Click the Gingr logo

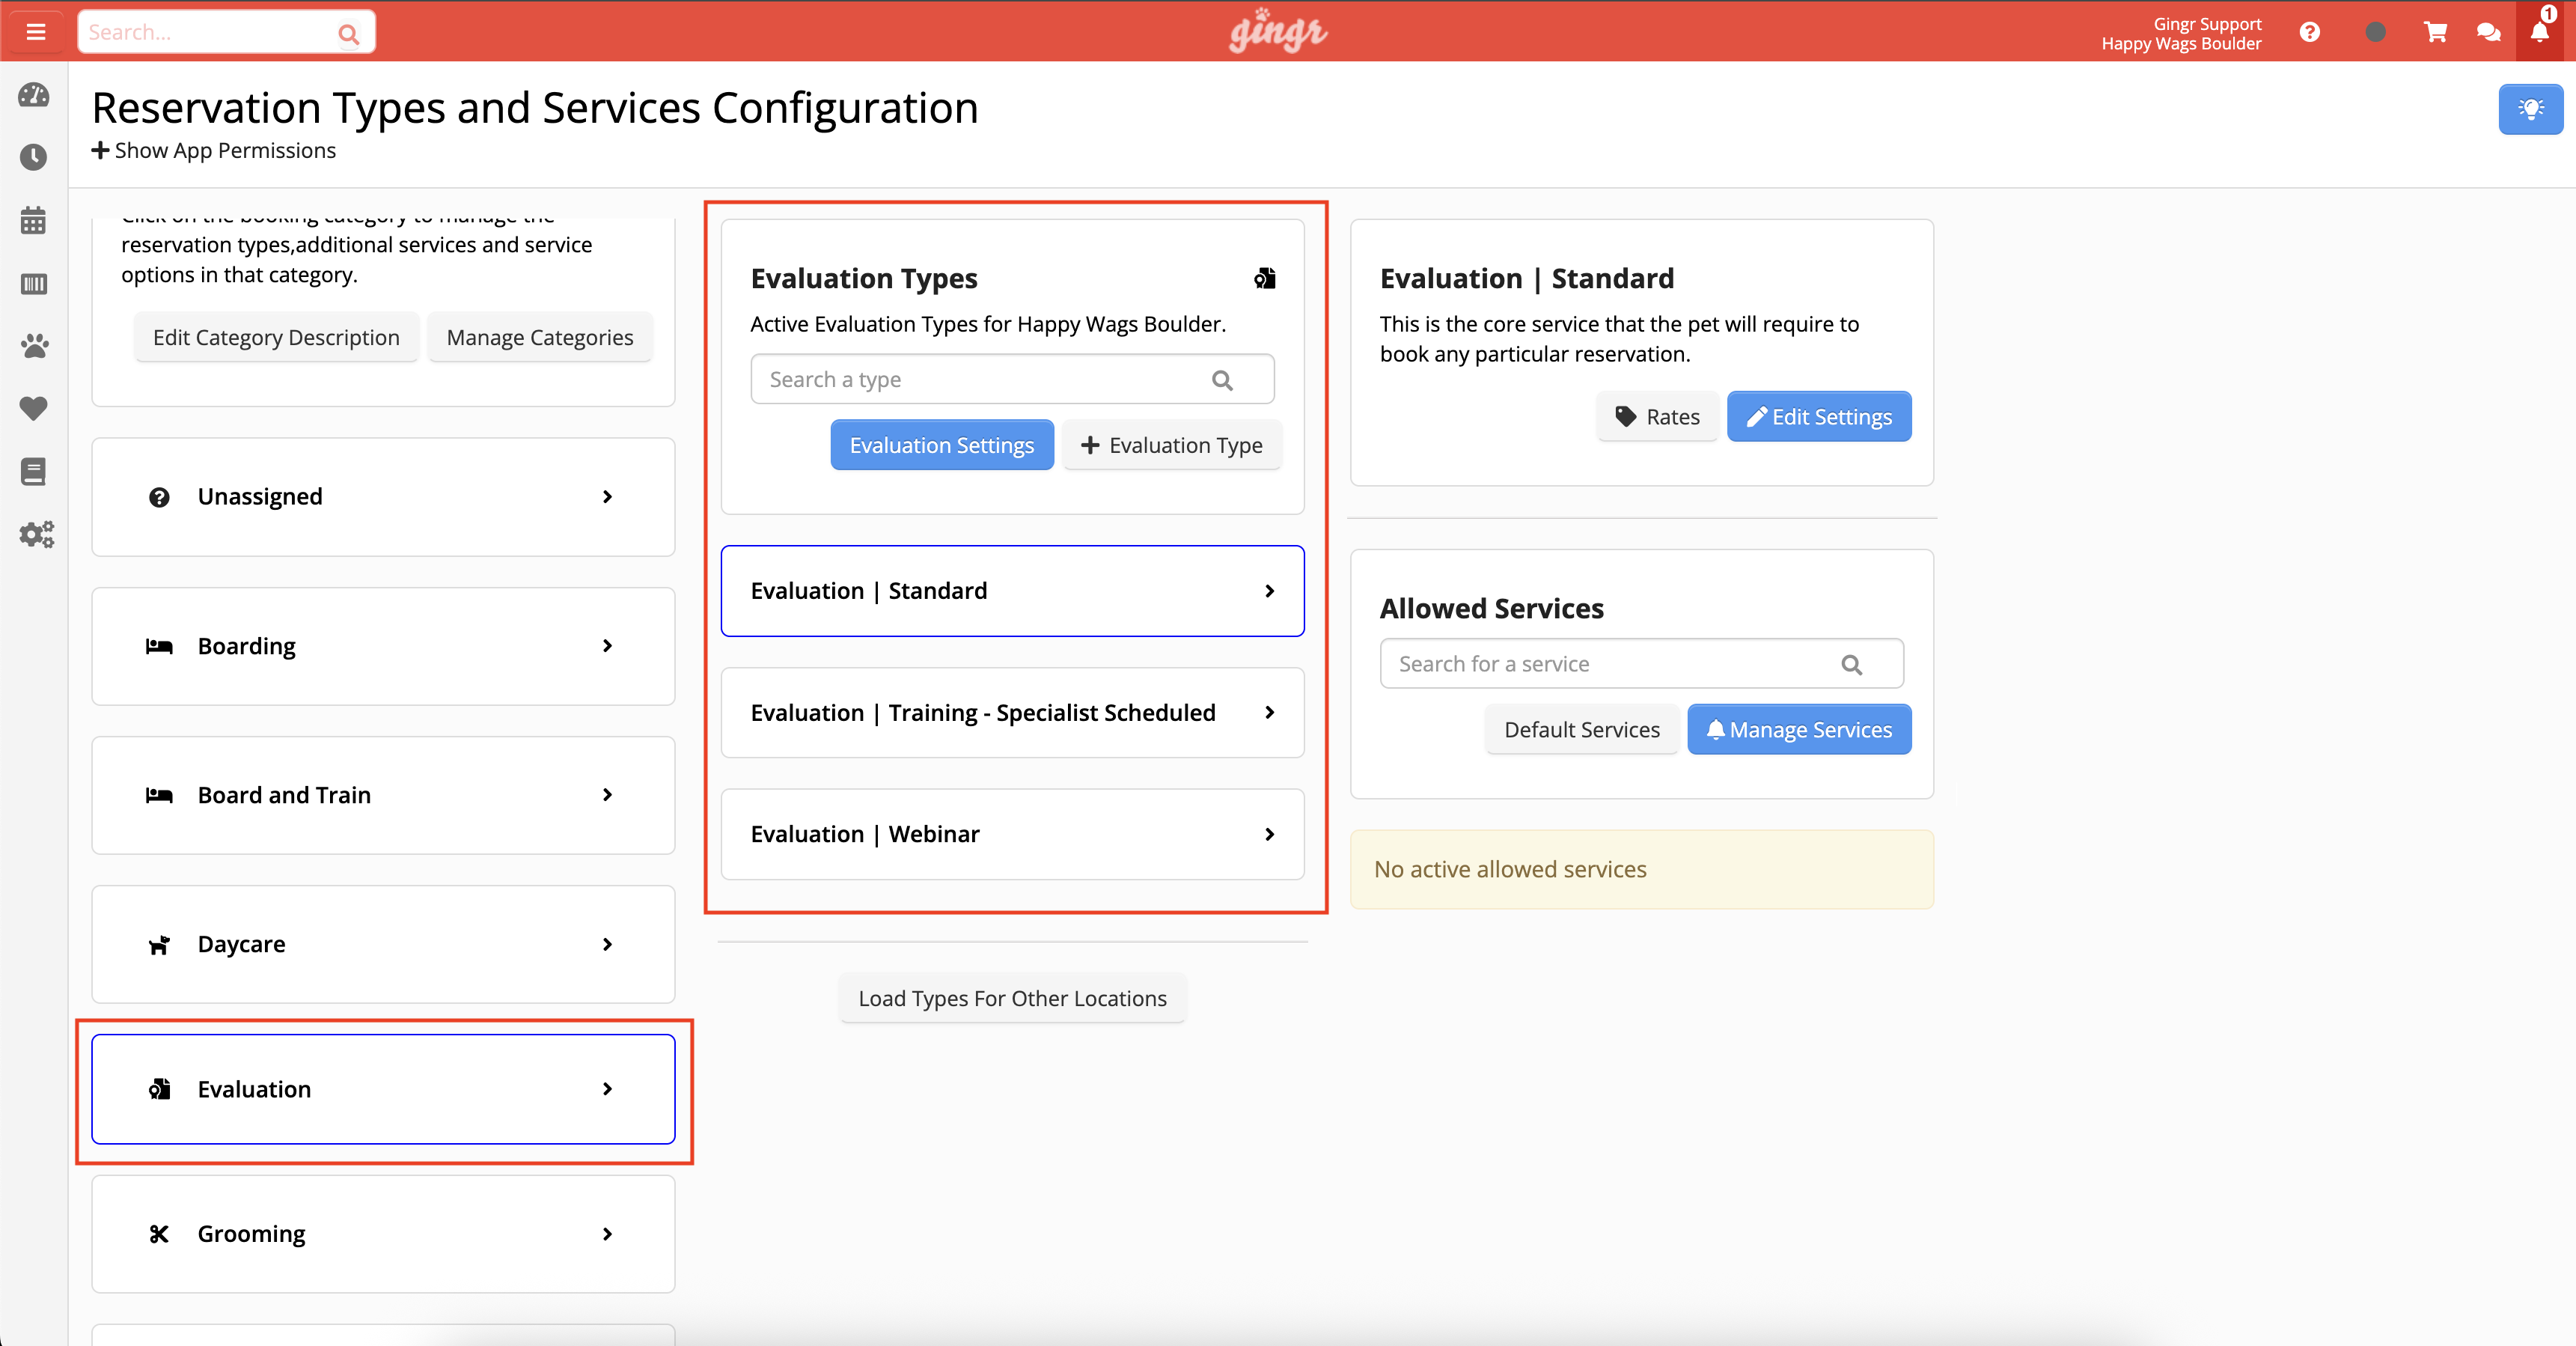[1278, 31]
